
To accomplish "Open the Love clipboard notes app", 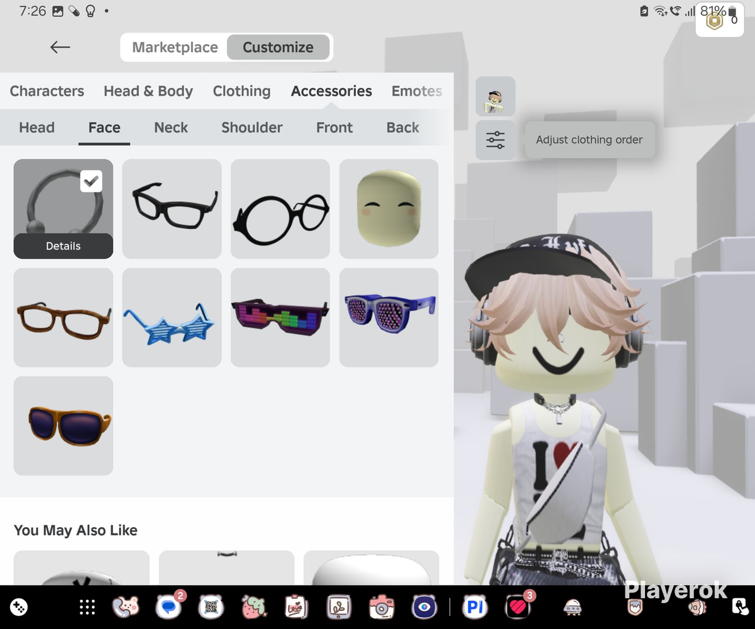I will [x=296, y=608].
